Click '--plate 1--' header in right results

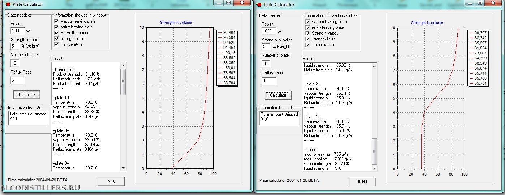coord(312,117)
